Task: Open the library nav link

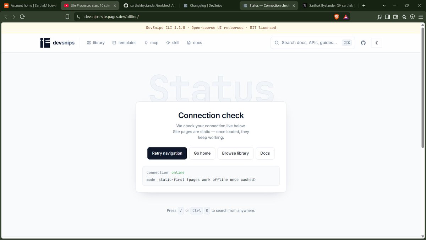Action: [x=96, y=43]
